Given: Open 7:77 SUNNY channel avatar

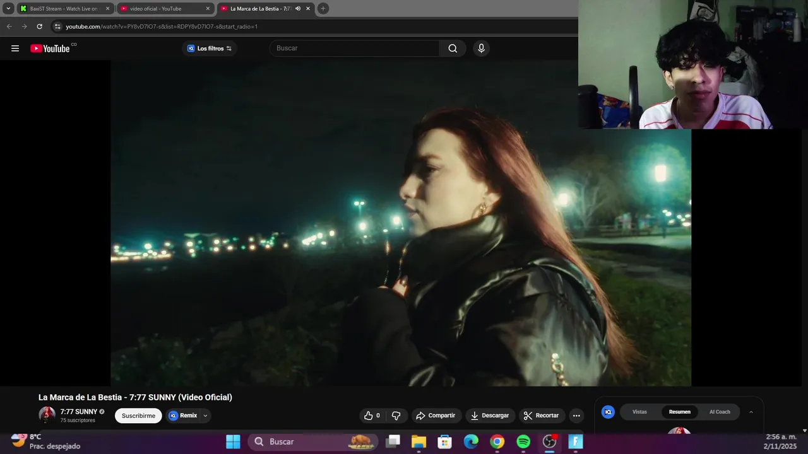Looking at the screenshot, I should (x=47, y=415).
